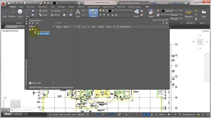211x118 pixels.
Task: Expand the Draw panel
Action: [x=19, y=23]
